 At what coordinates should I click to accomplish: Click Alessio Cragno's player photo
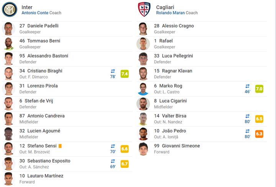143,29
